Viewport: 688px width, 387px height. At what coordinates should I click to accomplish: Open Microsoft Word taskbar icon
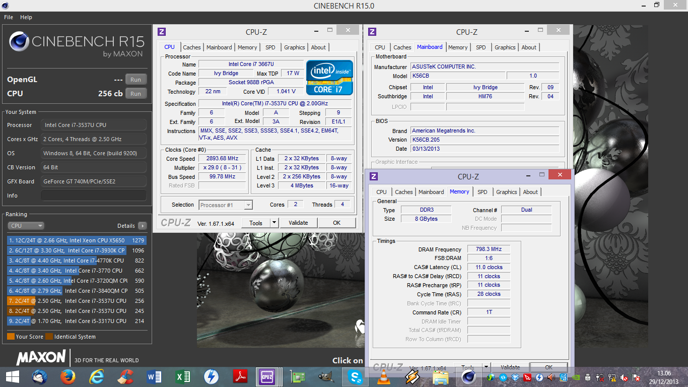[154, 376]
